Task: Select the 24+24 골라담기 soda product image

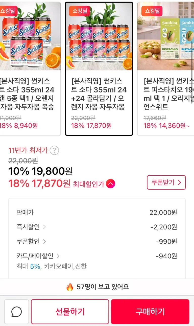Action: 99,38
